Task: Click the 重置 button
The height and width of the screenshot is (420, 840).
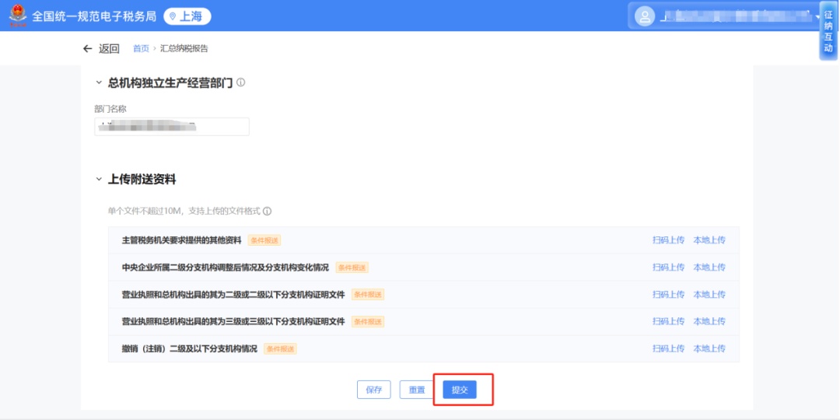Action: (417, 390)
